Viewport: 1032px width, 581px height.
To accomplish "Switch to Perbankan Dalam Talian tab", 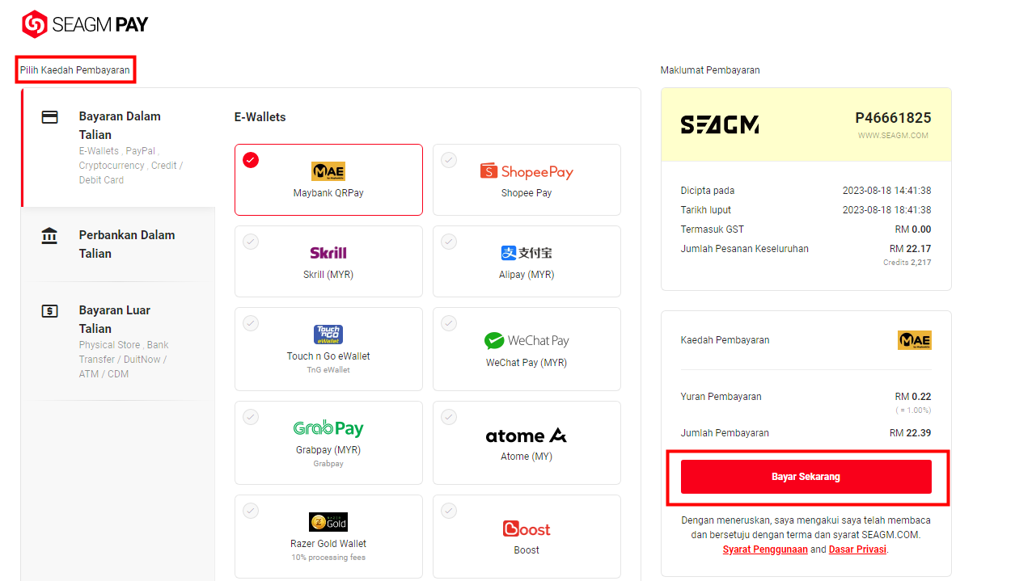I will pos(119,244).
